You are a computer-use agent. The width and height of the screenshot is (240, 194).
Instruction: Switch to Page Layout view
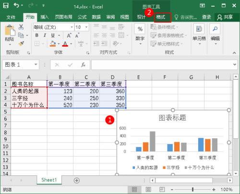[x=148, y=190]
